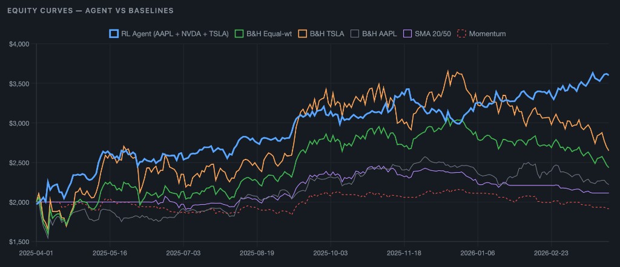This screenshot has height=267, width=620.
Task: Toggle the B&H TSLA legend text
Action: [x=327, y=34]
